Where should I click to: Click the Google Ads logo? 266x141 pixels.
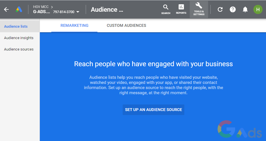tap(19, 9)
